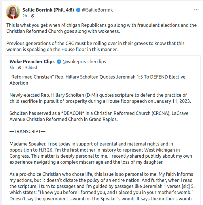Click the verified badge beside Woke Preacher Clips
The height and width of the screenshot is (205, 203).
coord(59,61)
